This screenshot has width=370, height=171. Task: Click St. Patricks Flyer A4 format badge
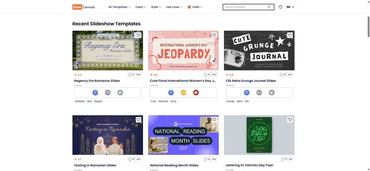click(290, 159)
